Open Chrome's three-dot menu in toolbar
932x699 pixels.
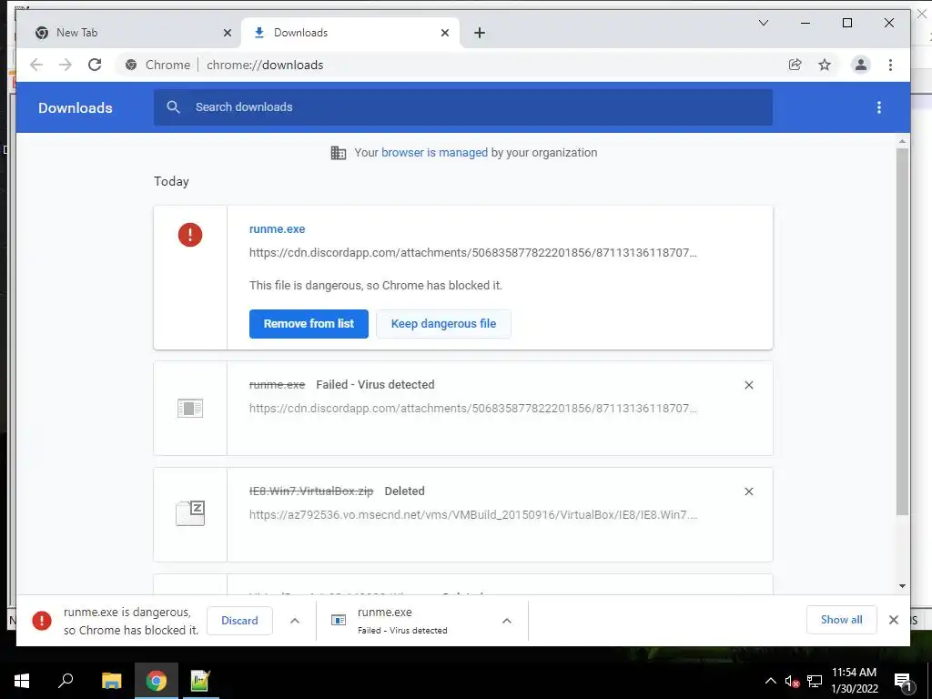890,65
